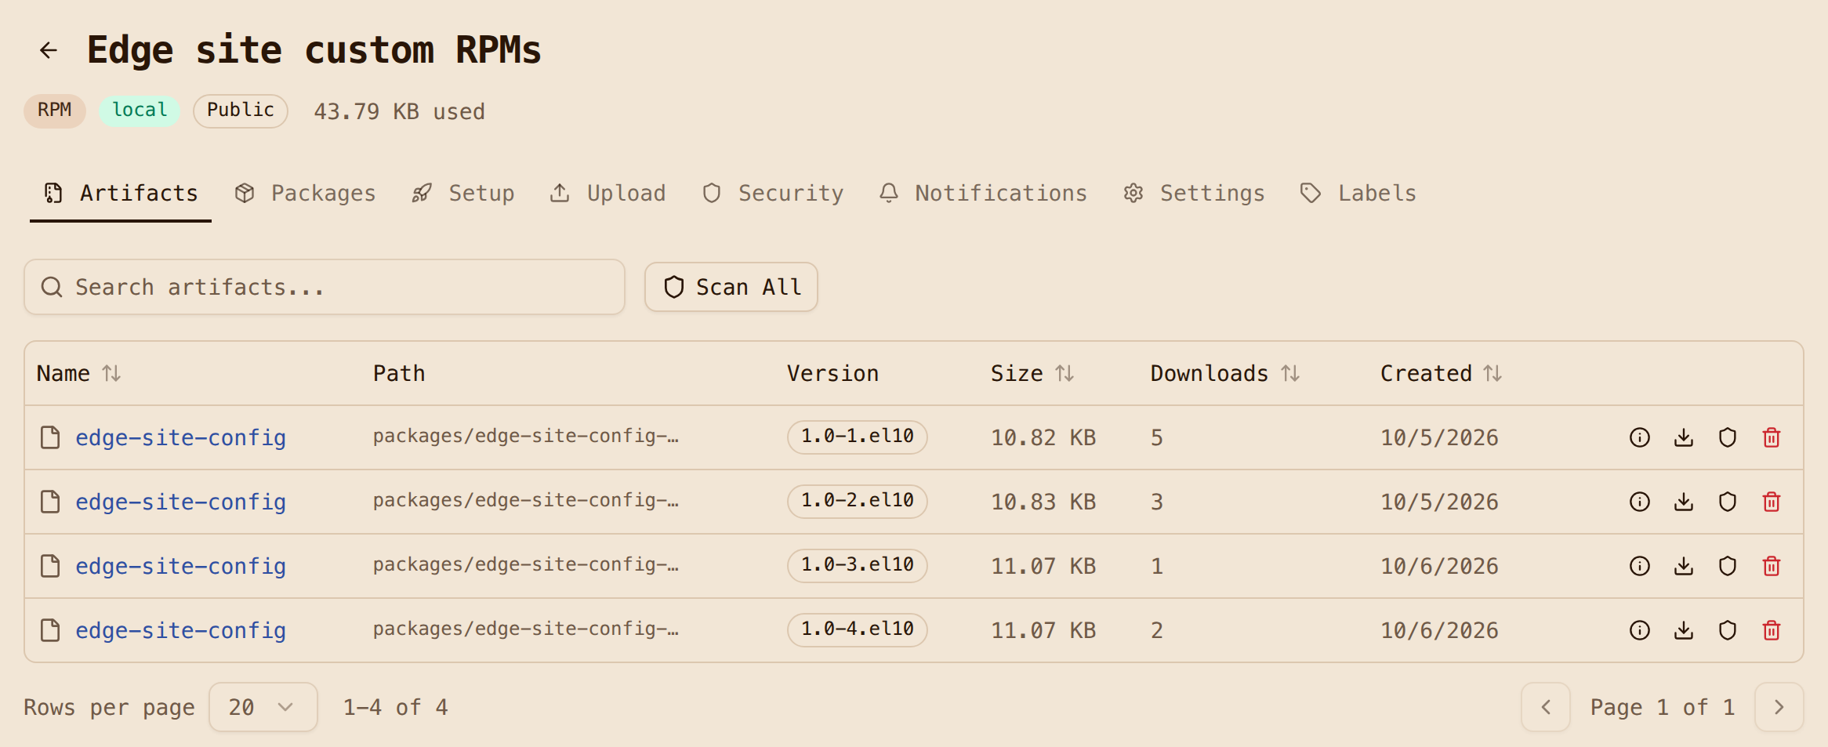Switch to the Labels tab
This screenshot has height=747, width=1828.
1358,194
